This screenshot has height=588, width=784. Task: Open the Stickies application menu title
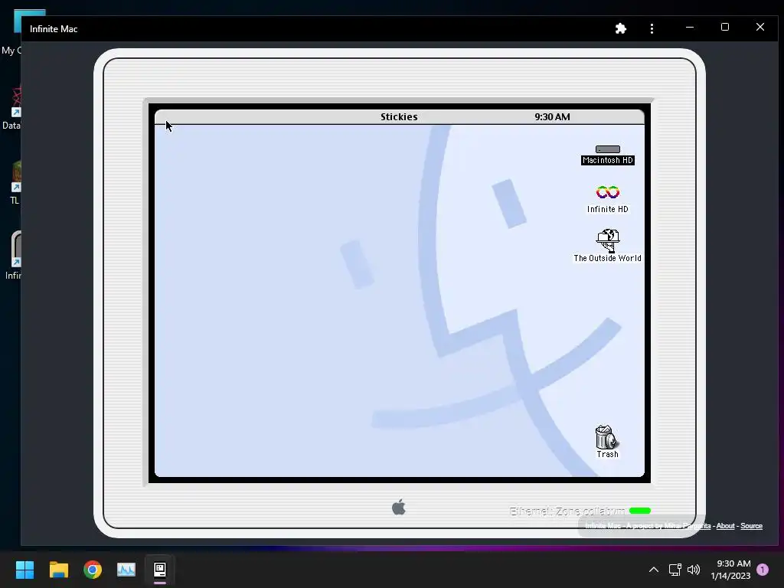pos(398,116)
